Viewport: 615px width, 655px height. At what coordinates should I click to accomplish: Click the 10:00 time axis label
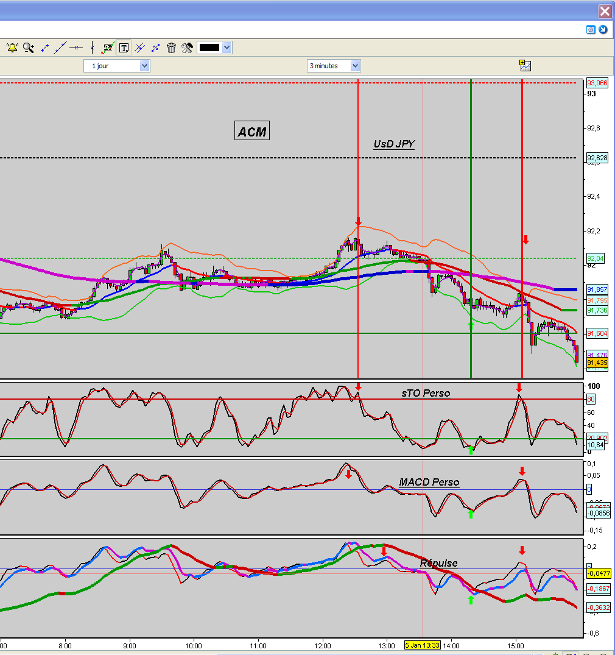(193, 646)
